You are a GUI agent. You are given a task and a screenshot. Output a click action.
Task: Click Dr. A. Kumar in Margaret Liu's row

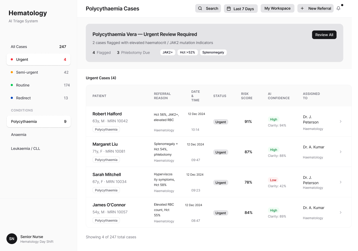click(x=314, y=147)
